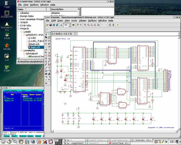The height and width of the screenshot is (145, 181).
Task: Click the Help question mark icon
Action: pyautogui.click(x=117, y=25)
